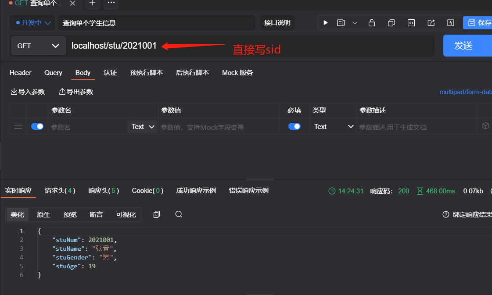
Task: Select the 实时响应 tab
Action: tap(18, 191)
